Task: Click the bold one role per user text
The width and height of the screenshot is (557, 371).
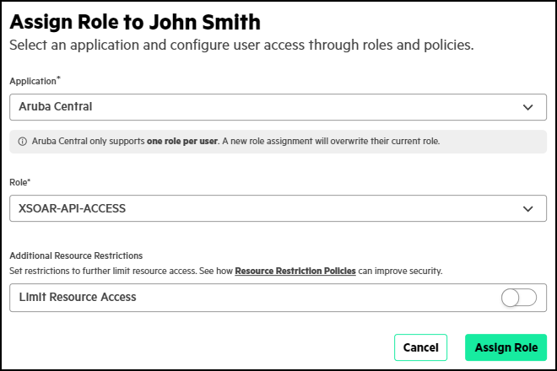Action: point(181,141)
